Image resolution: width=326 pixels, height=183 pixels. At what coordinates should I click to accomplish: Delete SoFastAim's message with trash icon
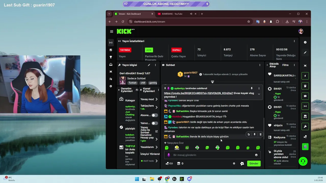(x=260, y=134)
